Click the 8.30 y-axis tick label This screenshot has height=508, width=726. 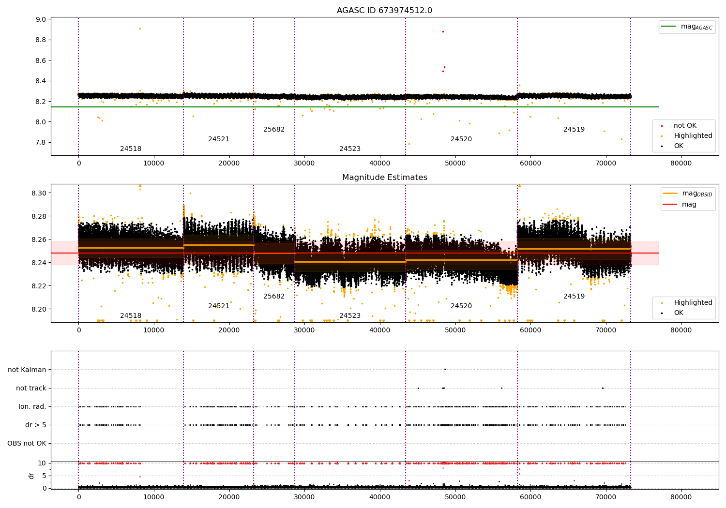[39, 193]
